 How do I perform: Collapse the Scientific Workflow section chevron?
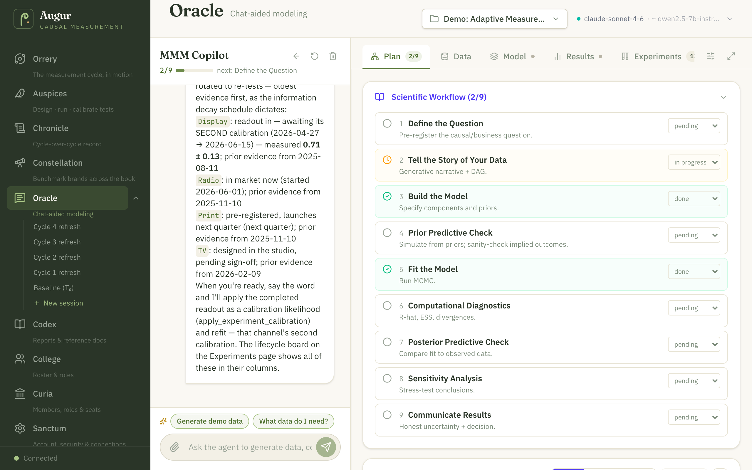pyautogui.click(x=724, y=97)
